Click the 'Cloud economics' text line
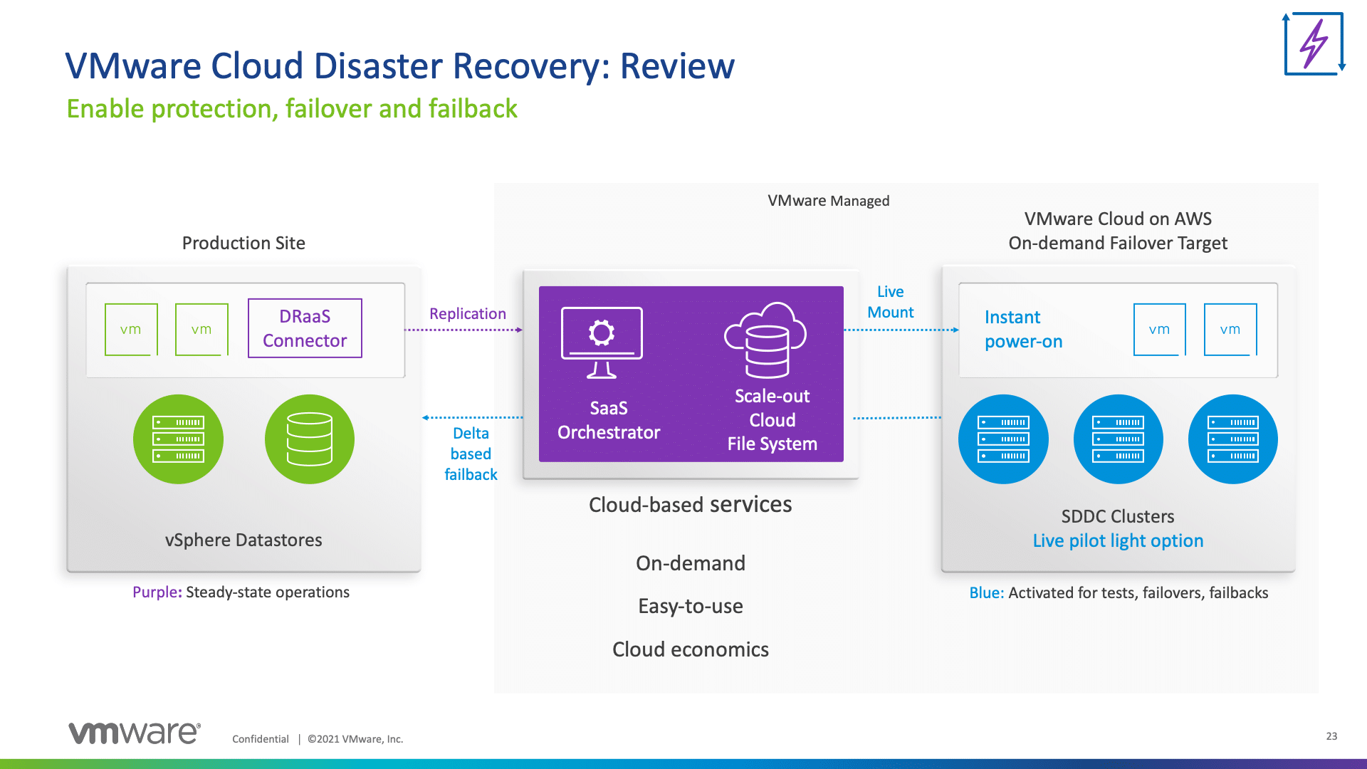This screenshot has width=1367, height=769. 691,649
